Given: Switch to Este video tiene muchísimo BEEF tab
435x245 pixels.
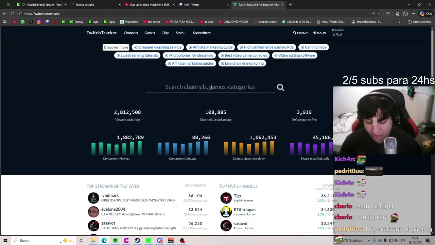Looking at the screenshot, I should [150, 4].
